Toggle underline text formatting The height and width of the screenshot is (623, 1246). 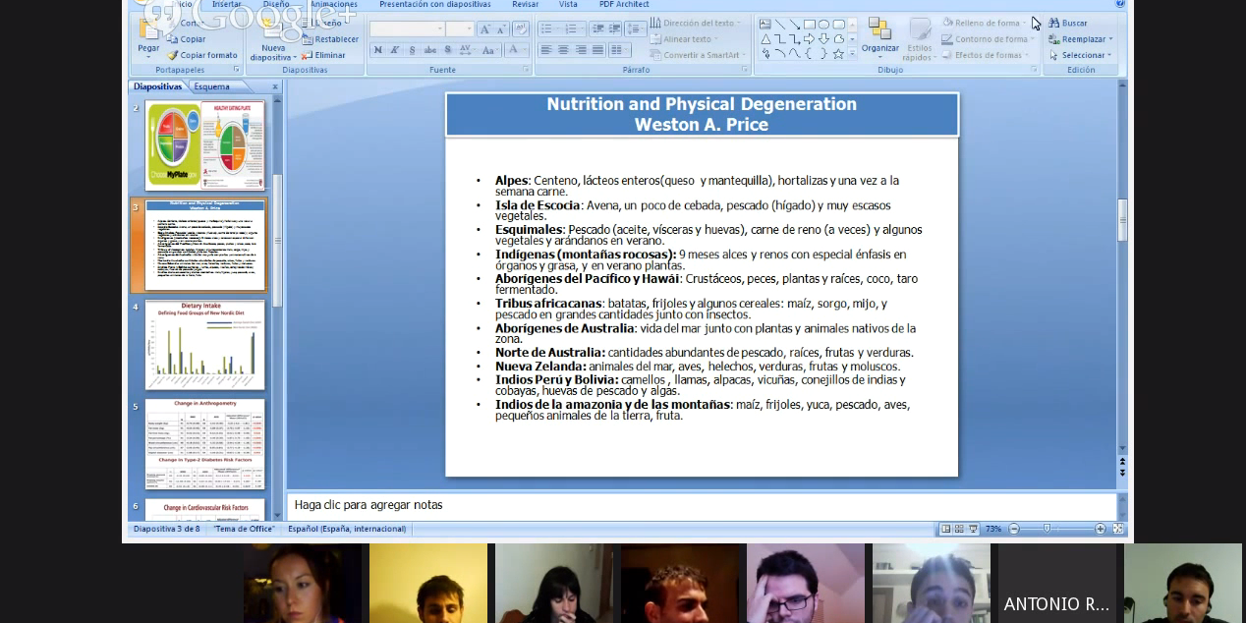pyautogui.click(x=412, y=50)
